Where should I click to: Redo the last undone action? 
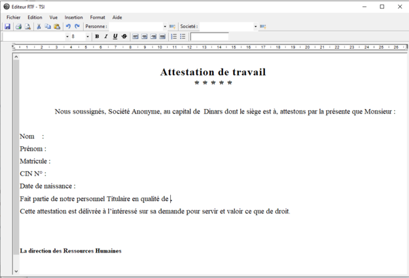(77, 27)
